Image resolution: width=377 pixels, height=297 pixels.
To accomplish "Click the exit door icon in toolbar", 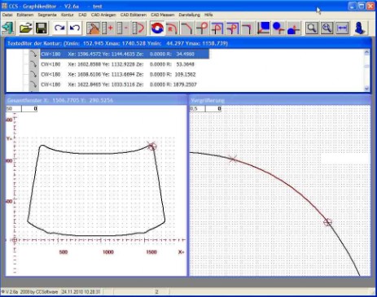I will point(7,28).
